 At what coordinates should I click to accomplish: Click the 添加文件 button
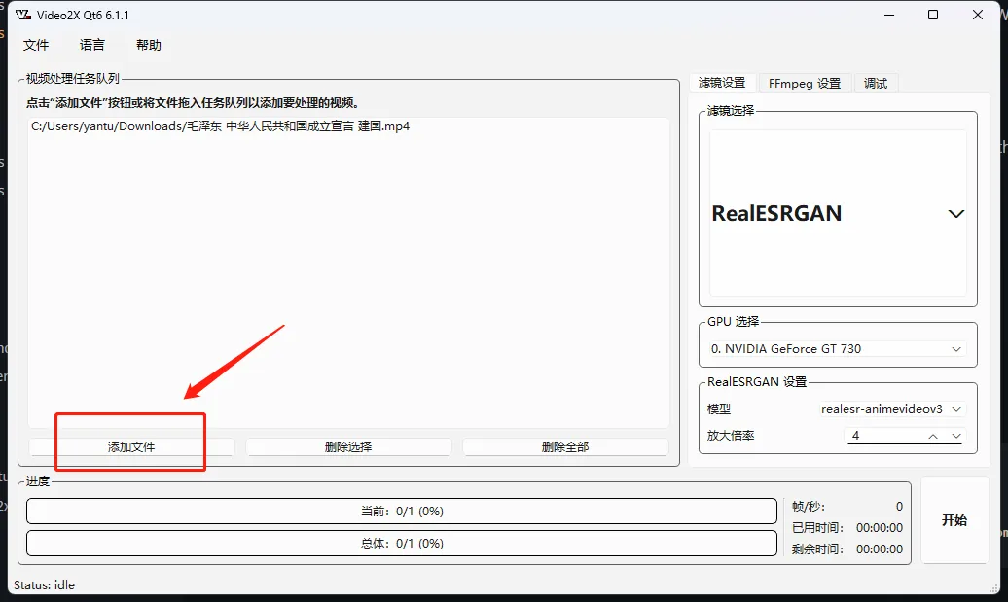point(131,446)
